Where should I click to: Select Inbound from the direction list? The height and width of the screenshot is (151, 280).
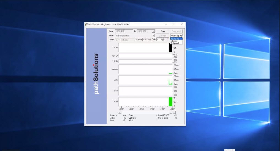tap(174, 41)
